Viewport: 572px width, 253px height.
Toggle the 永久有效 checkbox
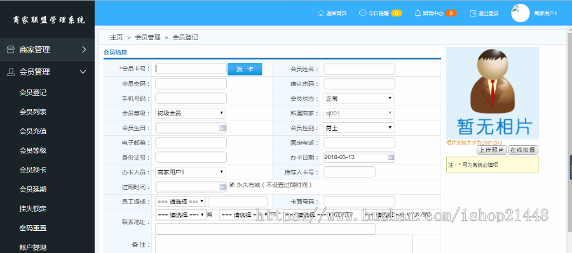231,185
